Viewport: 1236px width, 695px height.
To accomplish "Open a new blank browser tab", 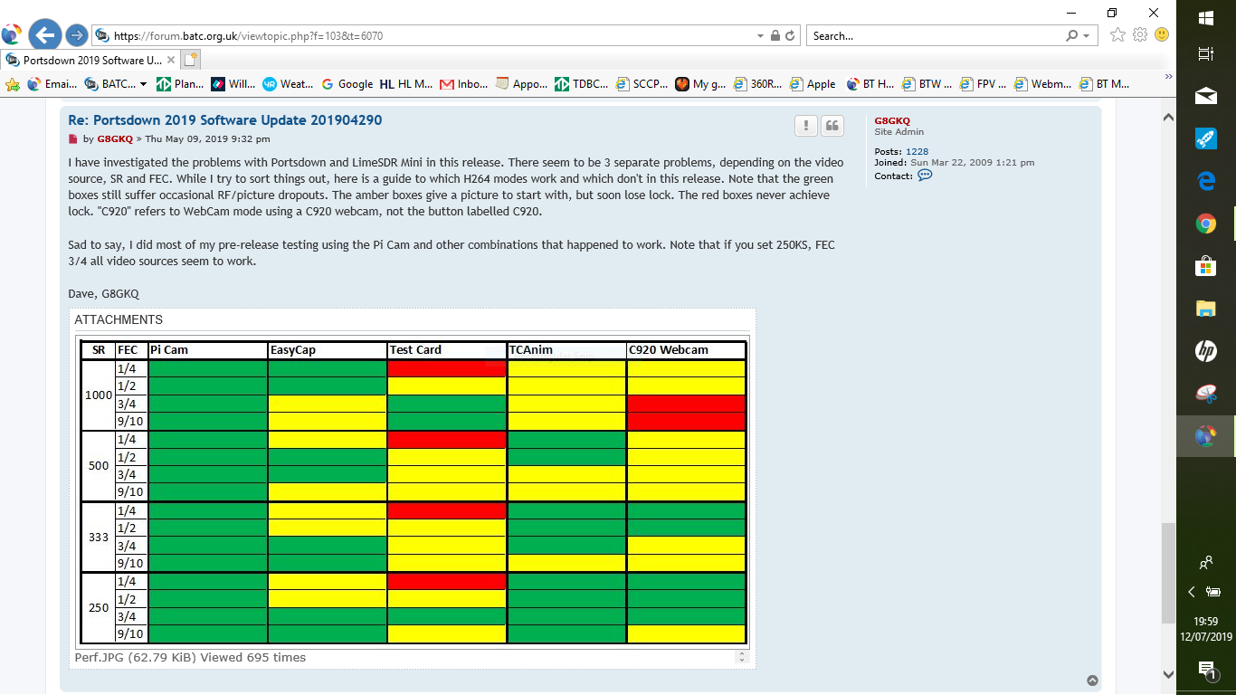I will [190, 60].
